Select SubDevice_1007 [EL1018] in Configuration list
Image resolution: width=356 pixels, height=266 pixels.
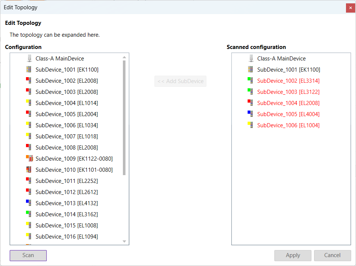tap(67, 136)
